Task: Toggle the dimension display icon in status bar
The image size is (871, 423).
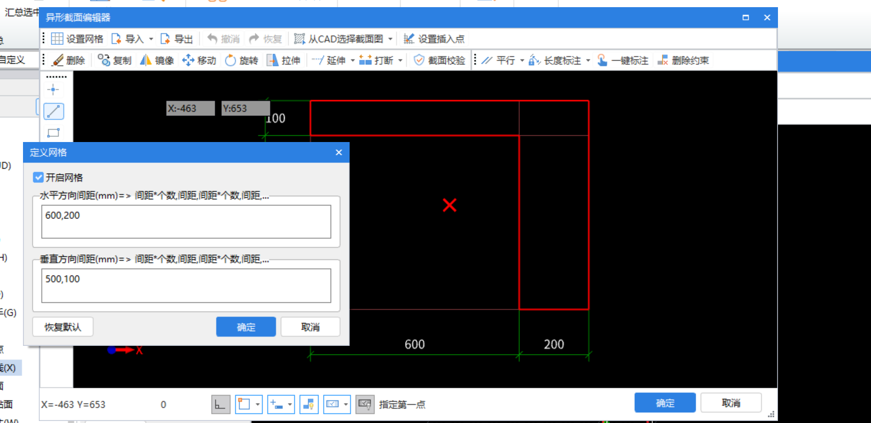Action: click(333, 405)
